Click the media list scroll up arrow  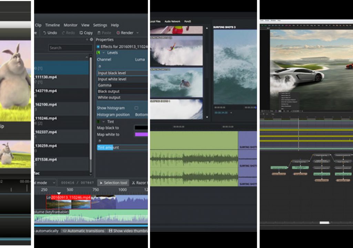click(207, 28)
